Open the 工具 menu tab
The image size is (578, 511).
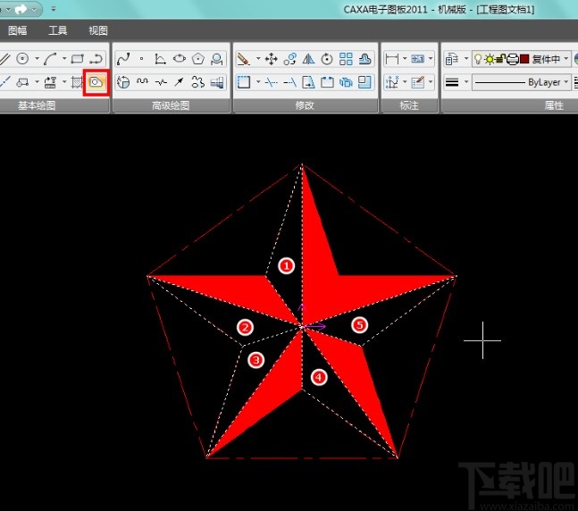click(x=57, y=30)
